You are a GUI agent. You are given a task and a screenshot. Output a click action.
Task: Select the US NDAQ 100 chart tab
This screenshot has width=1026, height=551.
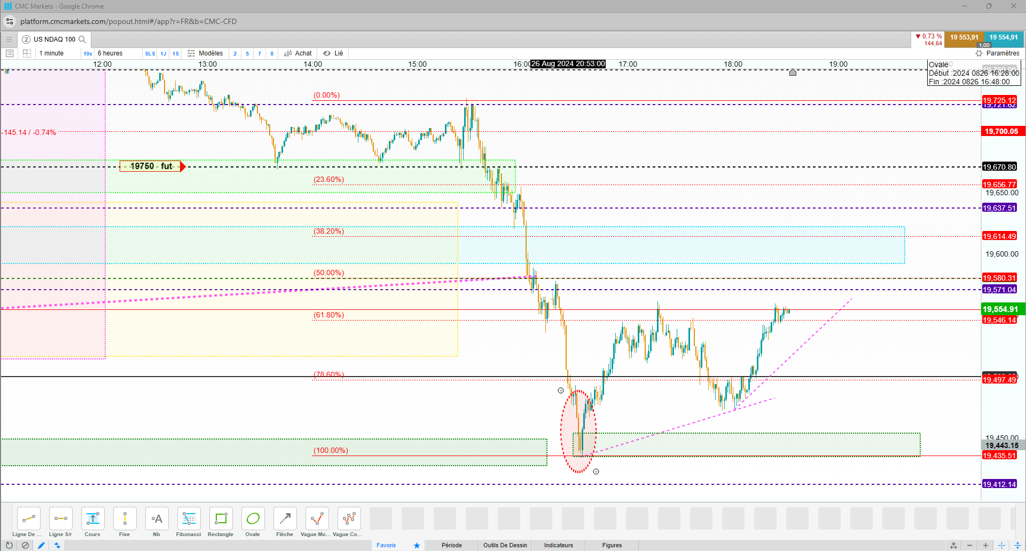[x=54, y=39]
